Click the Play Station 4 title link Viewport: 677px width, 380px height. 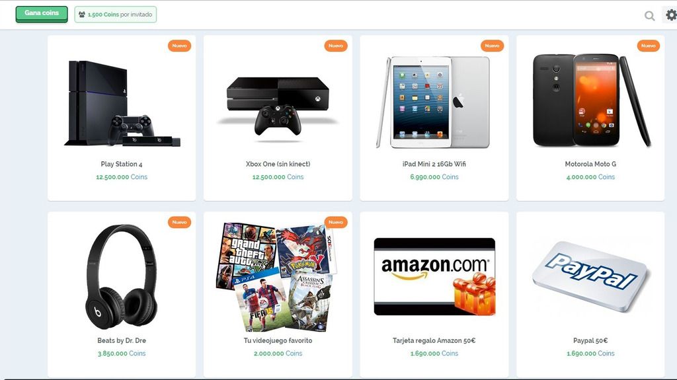(x=122, y=164)
